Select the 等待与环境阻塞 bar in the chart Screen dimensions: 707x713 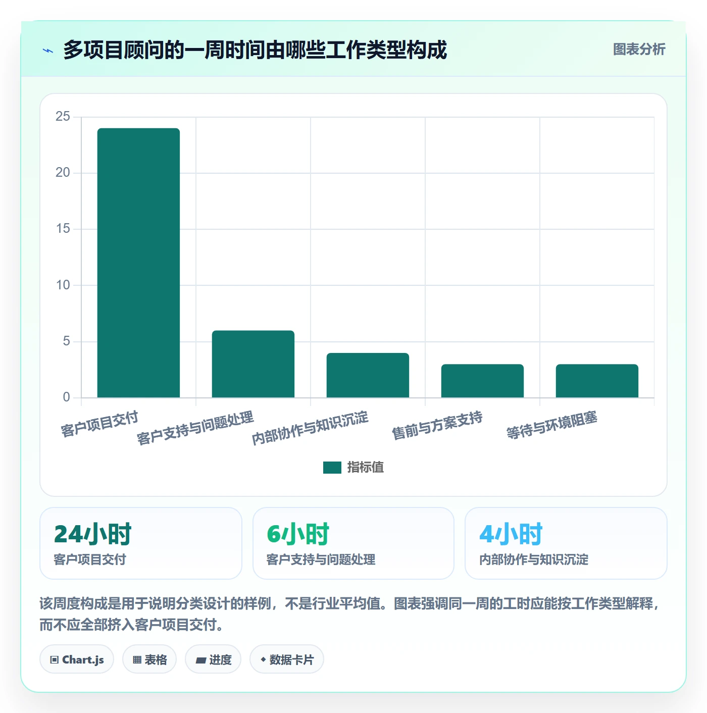click(x=597, y=381)
